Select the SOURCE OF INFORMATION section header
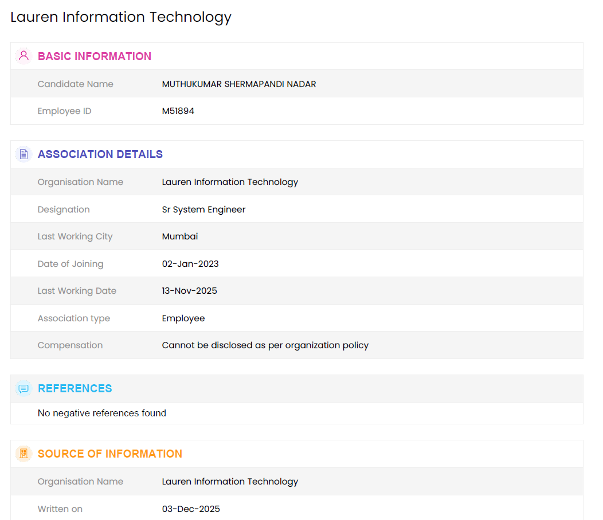Viewport: 603px width, 520px height. tap(110, 454)
